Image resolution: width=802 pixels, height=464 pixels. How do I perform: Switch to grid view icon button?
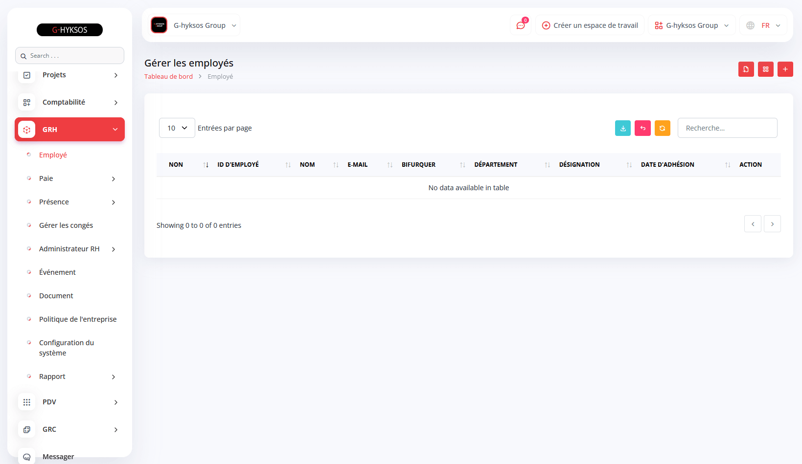click(x=766, y=69)
